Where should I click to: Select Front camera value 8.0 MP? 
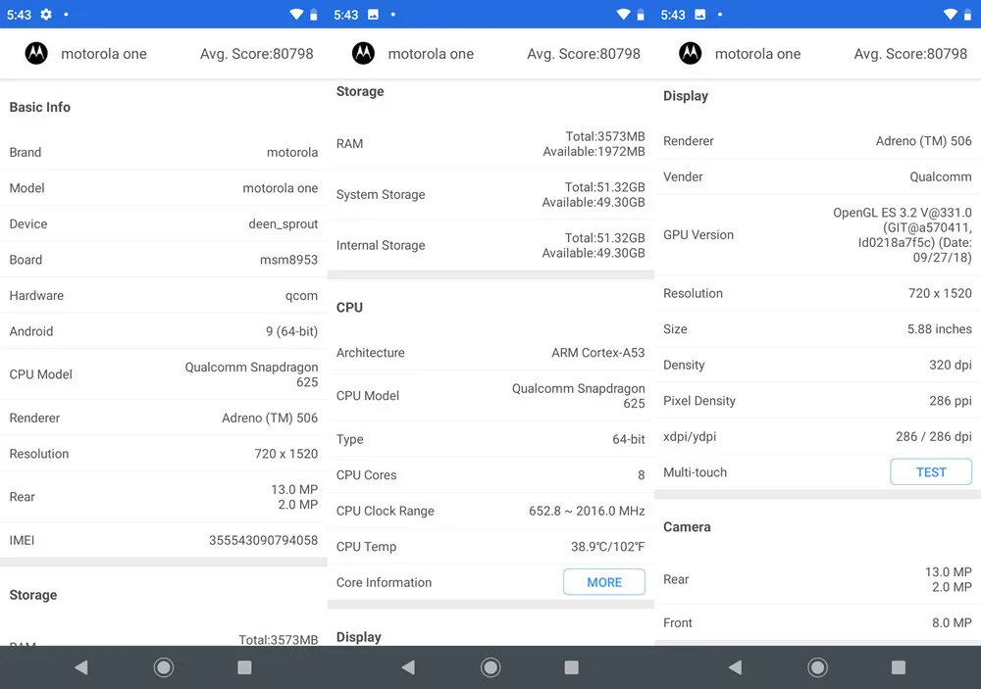(x=952, y=622)
